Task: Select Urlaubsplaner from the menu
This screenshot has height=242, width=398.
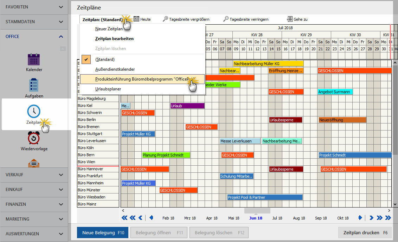Action: pos(142,89)
